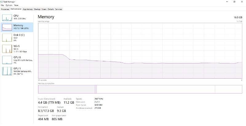Open the GPU 0 Intel graphics thumbnail

(7, 59)
